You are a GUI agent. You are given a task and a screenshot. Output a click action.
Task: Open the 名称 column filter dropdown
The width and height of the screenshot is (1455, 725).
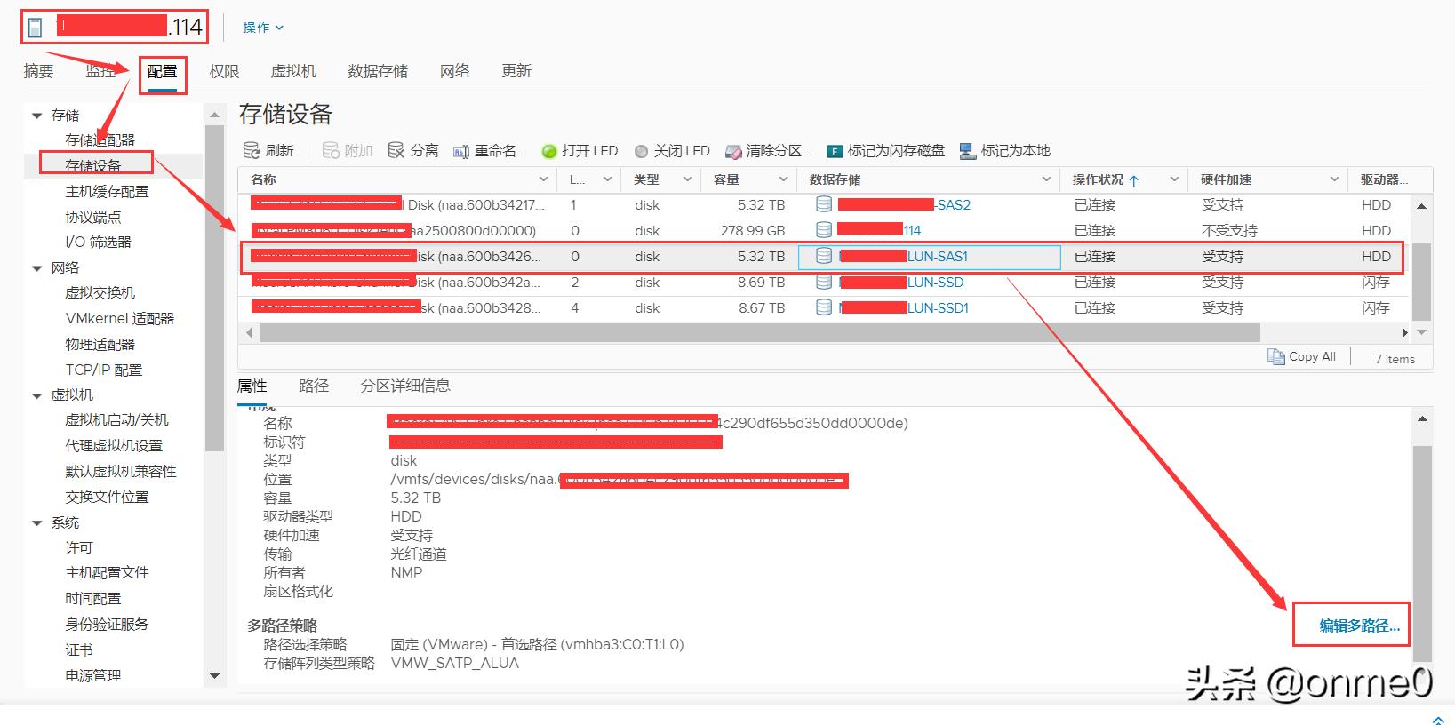coord(544,179)
